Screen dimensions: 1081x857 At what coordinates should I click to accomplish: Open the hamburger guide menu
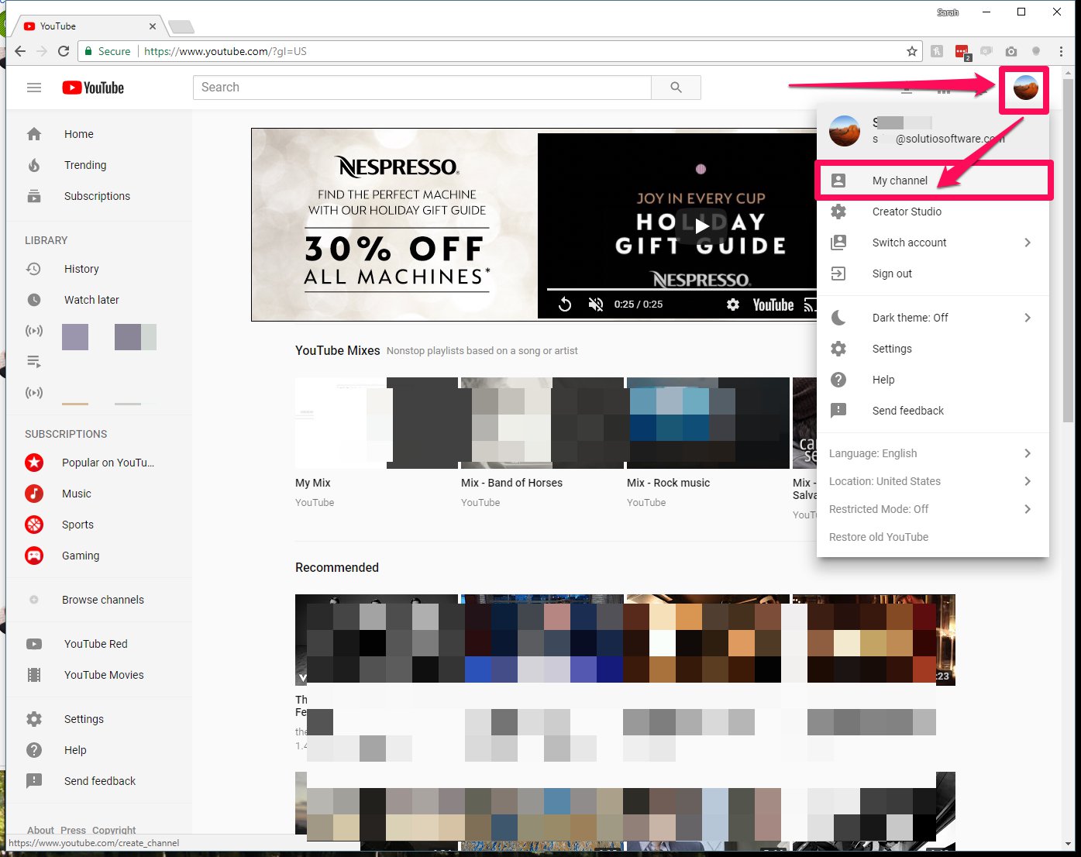(x=34, y=88)
